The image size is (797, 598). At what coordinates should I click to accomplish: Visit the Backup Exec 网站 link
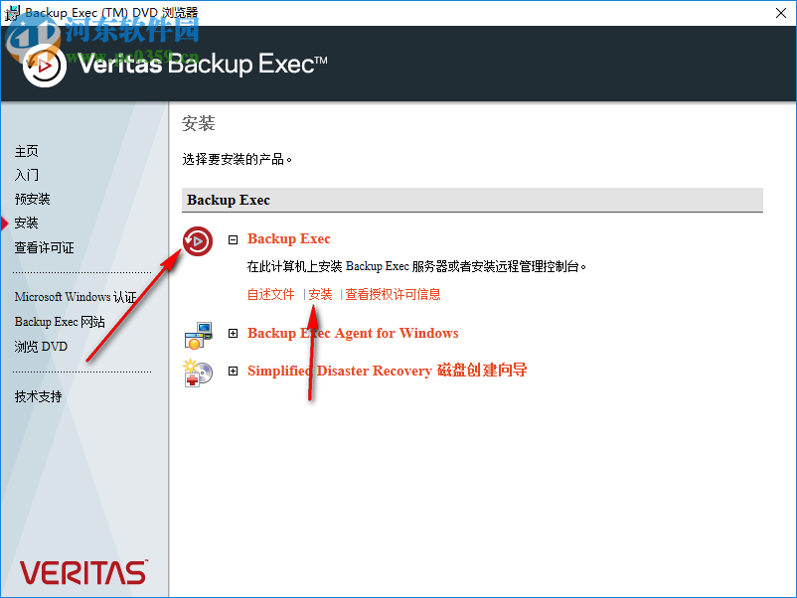[x=61, y=321]
